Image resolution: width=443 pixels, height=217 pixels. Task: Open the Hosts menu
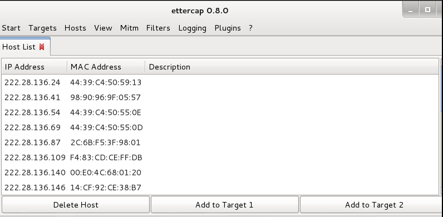75,28
